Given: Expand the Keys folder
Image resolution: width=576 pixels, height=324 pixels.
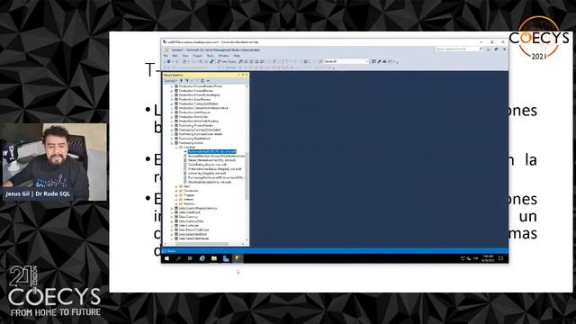Looking at the screenshot, I should tap(176, 186).
